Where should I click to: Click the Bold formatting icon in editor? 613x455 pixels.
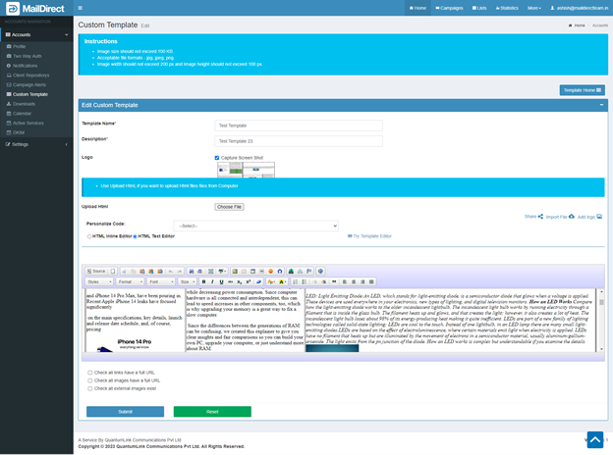[203, 281]
